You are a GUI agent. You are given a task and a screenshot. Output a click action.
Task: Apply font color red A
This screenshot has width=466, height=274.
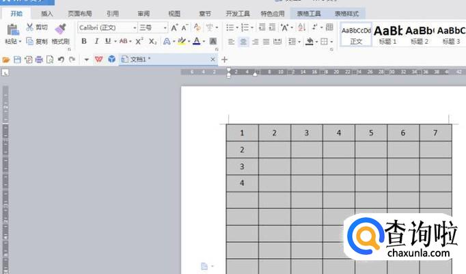pyautogui.click(x=197, y=41)
